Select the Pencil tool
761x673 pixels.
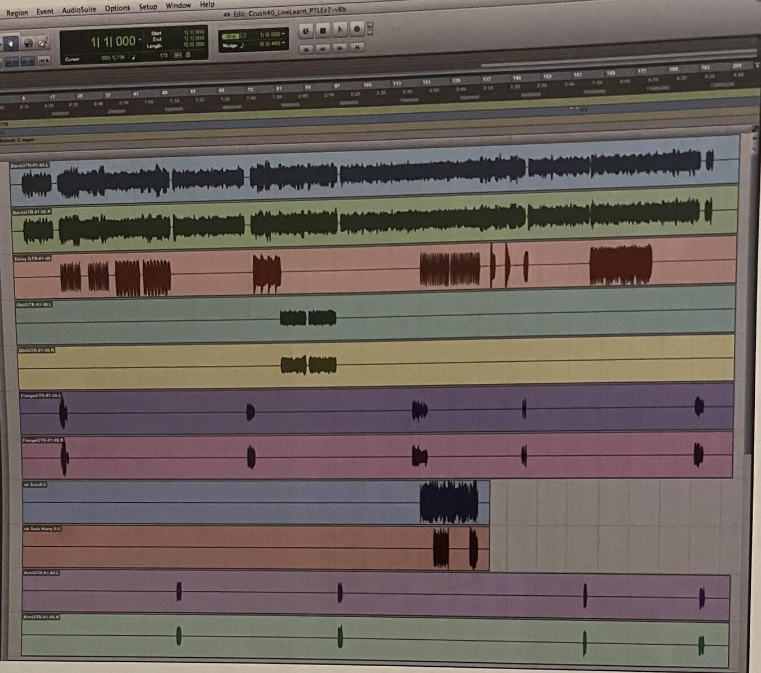(43, 43)
